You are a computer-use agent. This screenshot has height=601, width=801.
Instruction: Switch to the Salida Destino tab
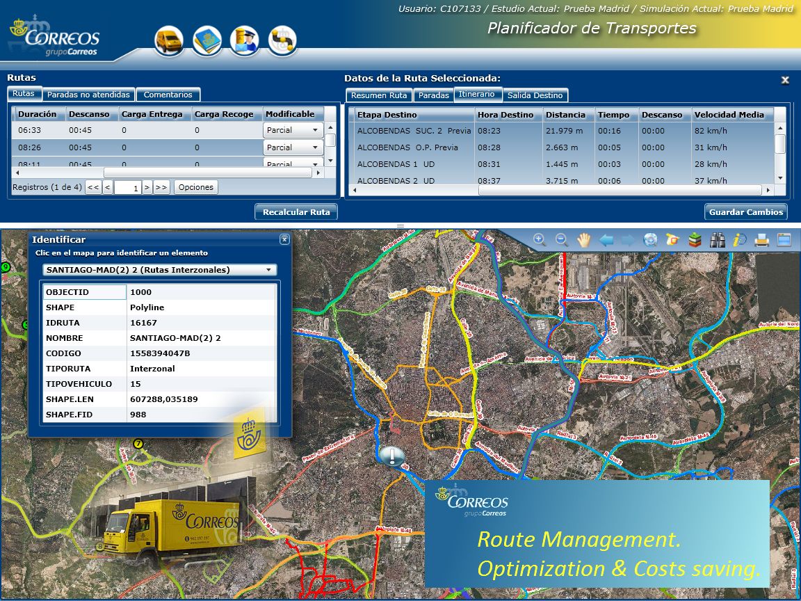pos(535,95)
